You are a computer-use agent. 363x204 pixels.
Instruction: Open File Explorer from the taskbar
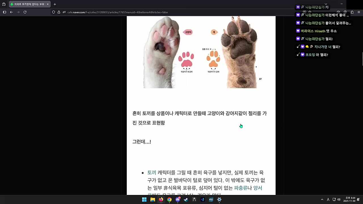click(153, 200)
